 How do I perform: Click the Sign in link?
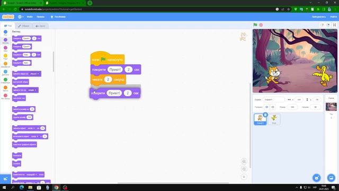click(x=333, y=16)
